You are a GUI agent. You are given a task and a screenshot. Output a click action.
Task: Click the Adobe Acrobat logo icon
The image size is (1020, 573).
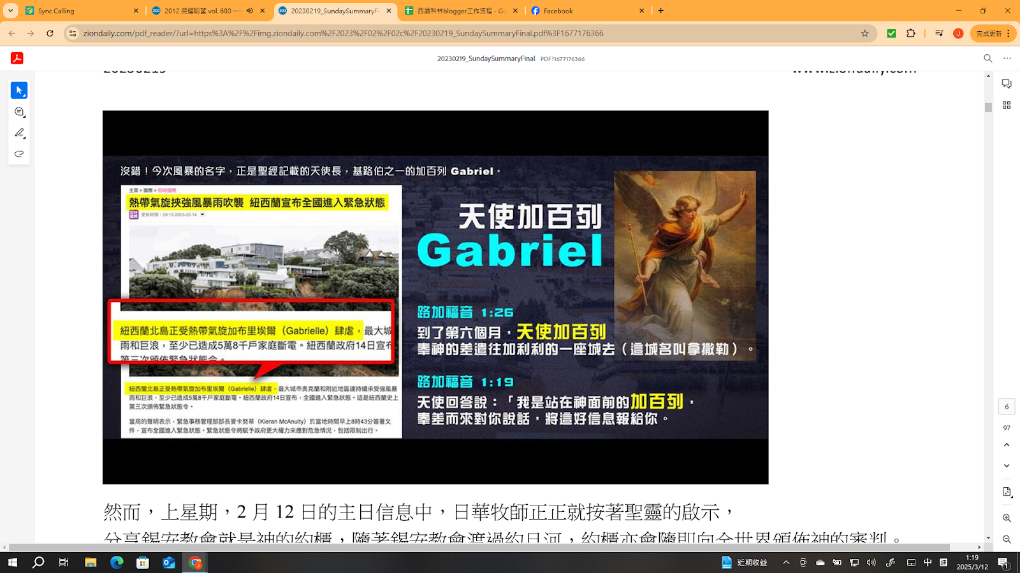(17, 58)
